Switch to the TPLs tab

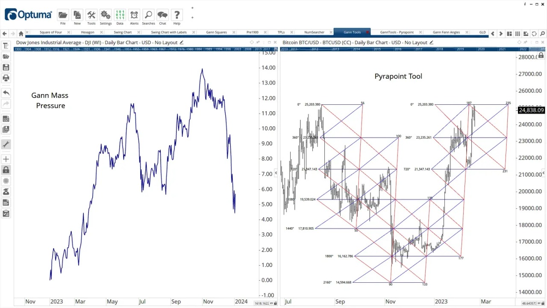[x=281, y=33]
